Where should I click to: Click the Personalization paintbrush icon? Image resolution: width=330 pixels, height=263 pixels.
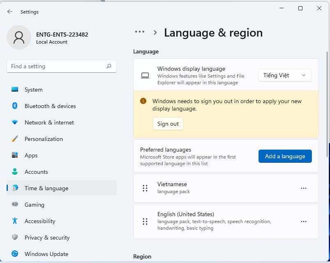[x=15, y=138]
